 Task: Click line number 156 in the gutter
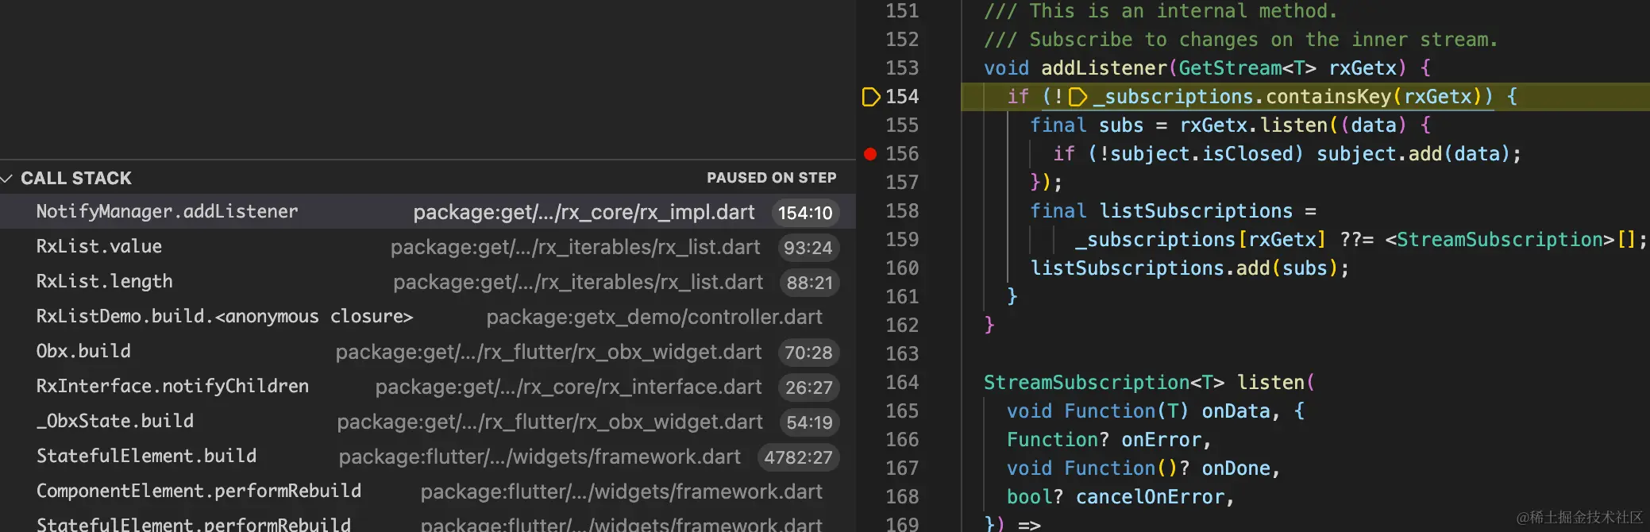902,154
